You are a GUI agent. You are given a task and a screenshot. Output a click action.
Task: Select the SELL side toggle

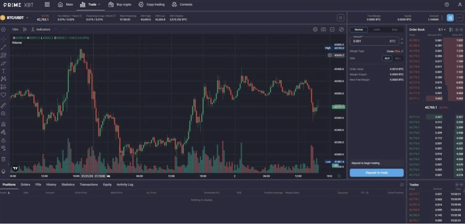tap(398, 58)
